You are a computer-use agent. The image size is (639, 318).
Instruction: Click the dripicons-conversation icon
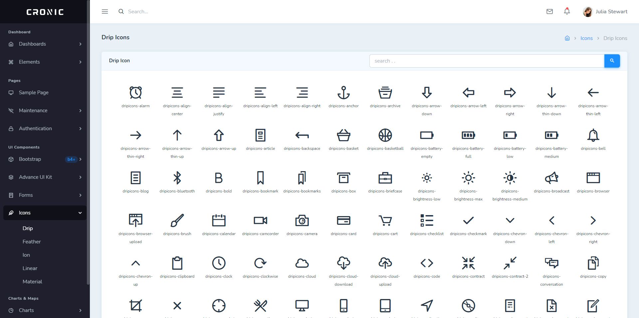point(551,263)
